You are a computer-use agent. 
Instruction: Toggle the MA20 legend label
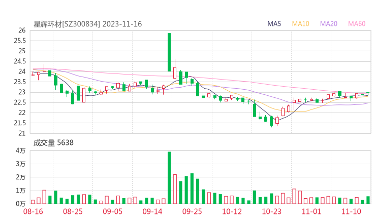[x=329, y=24]
